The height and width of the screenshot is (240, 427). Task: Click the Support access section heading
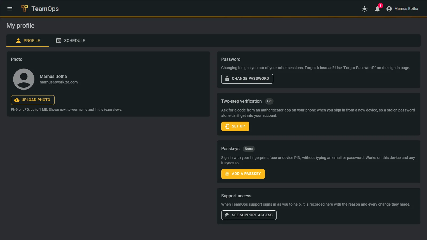click(236, 196)
